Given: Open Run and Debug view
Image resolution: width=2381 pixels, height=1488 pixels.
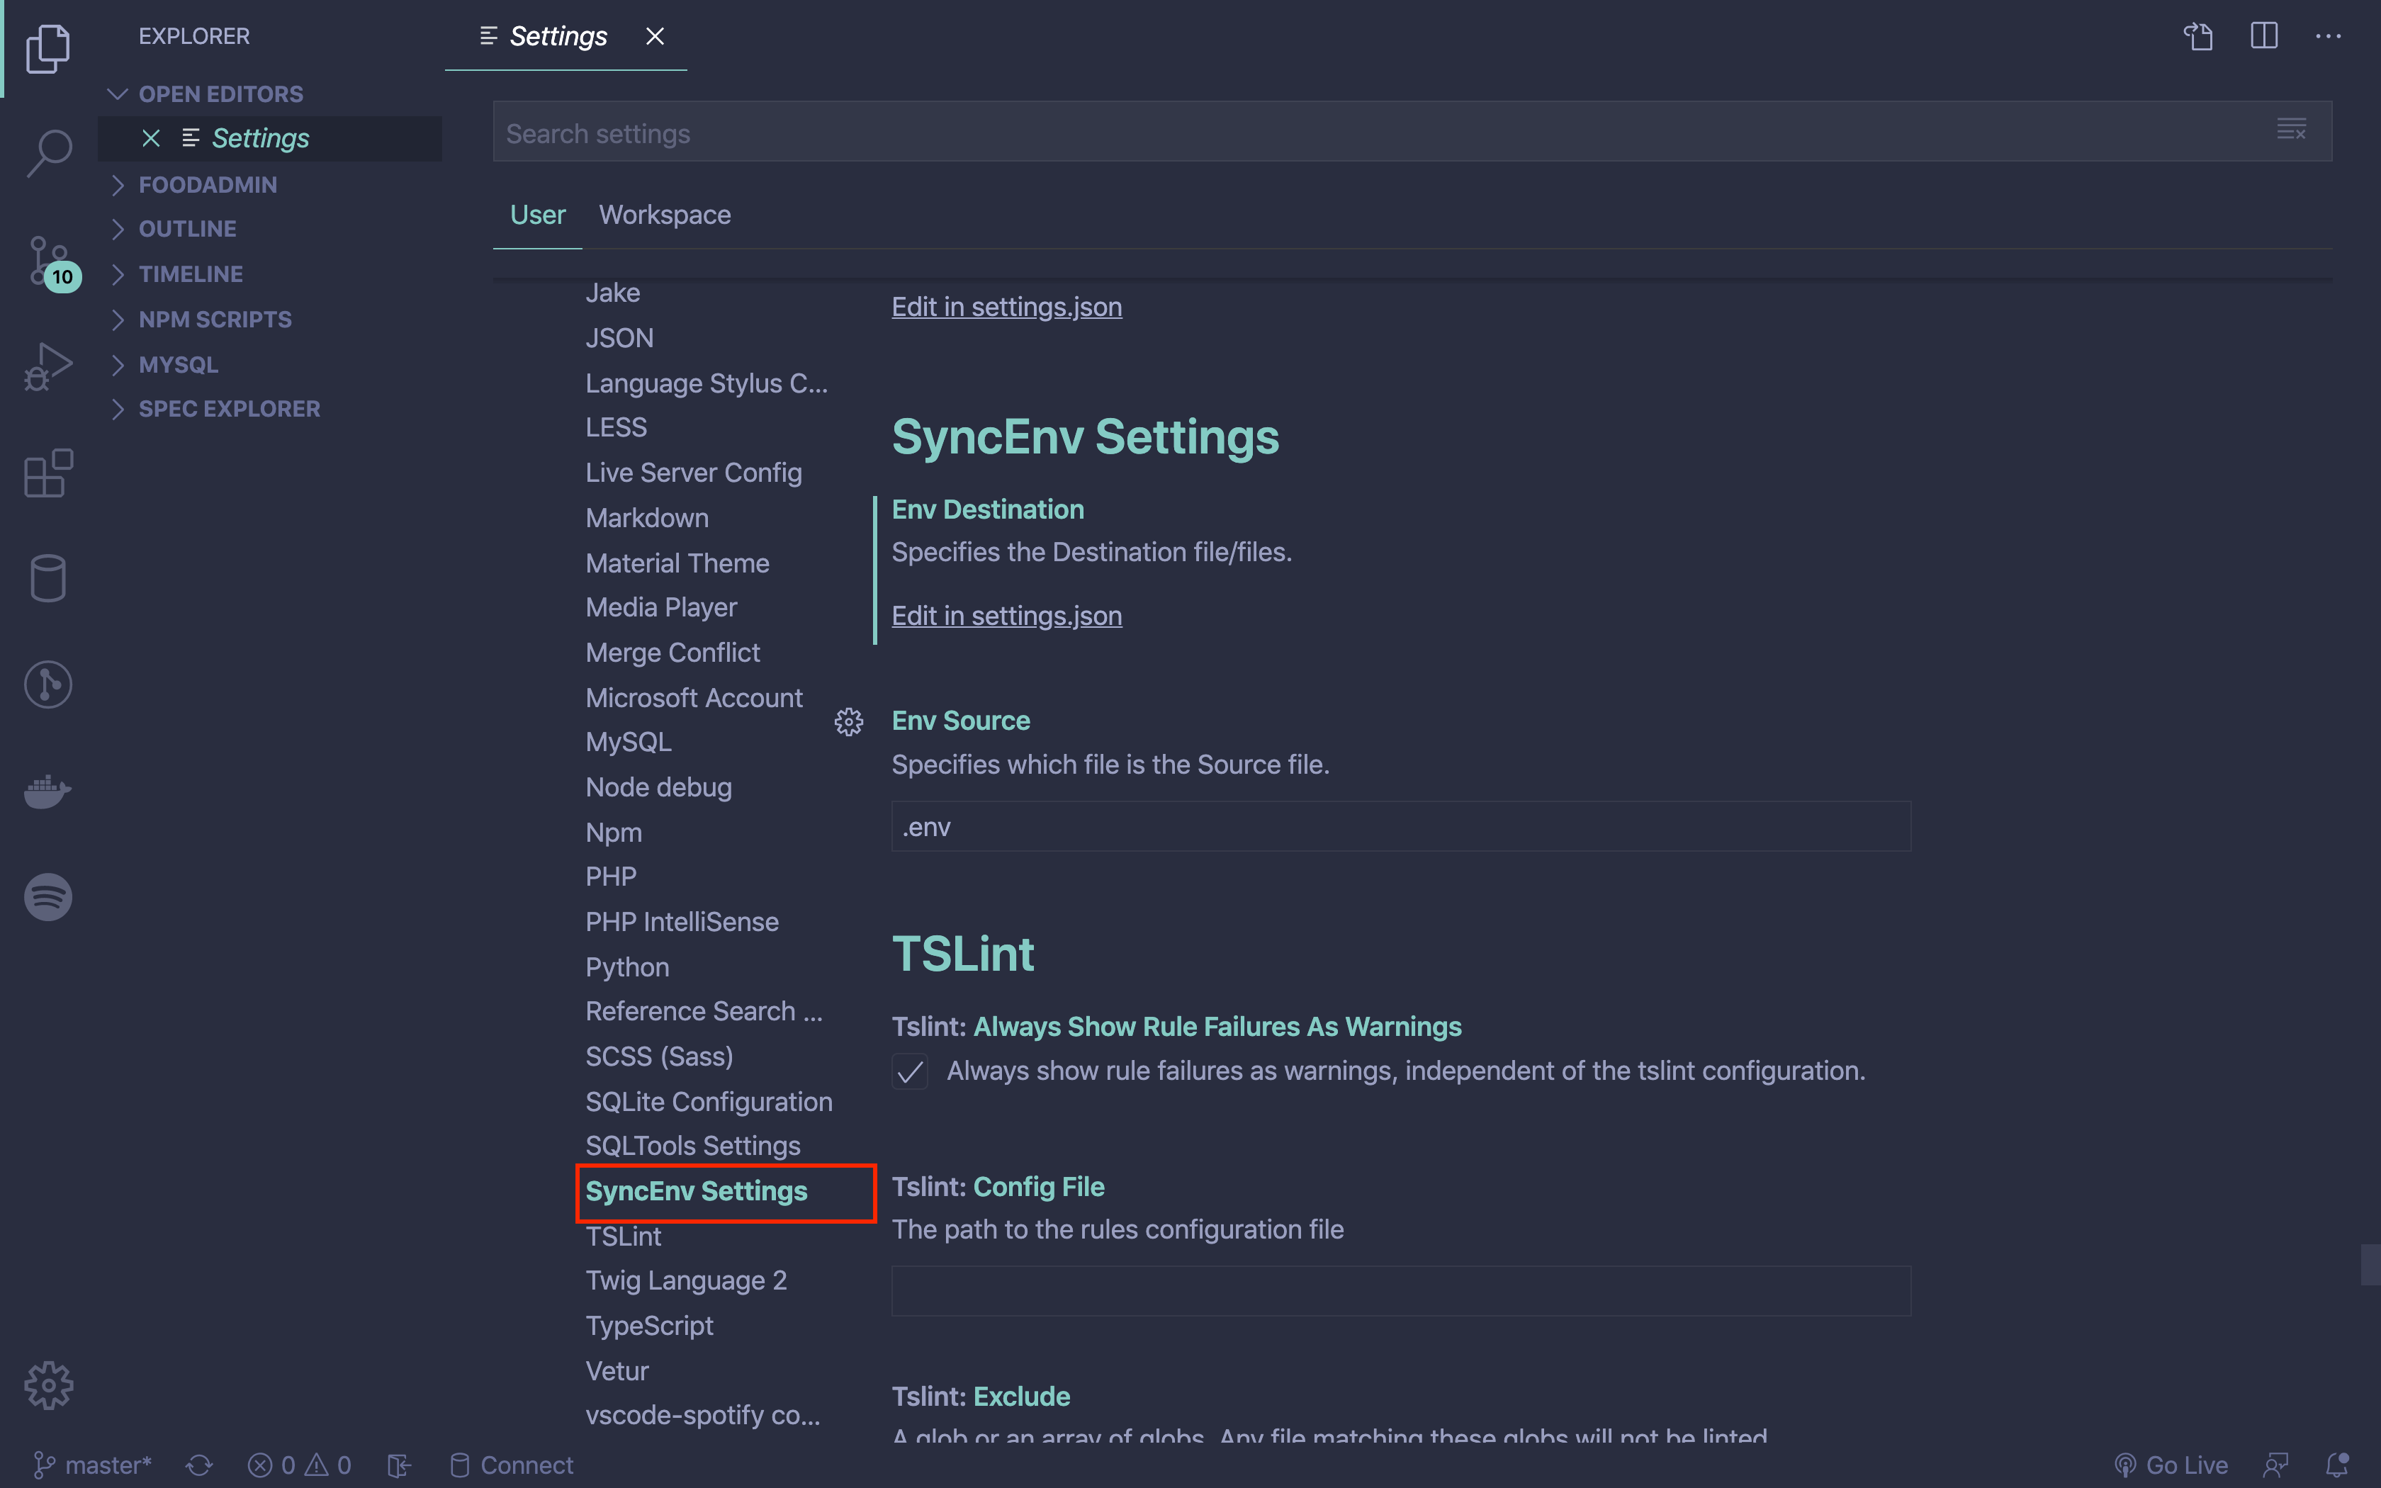Looking at the screenshot, I should tap(48, 366).
